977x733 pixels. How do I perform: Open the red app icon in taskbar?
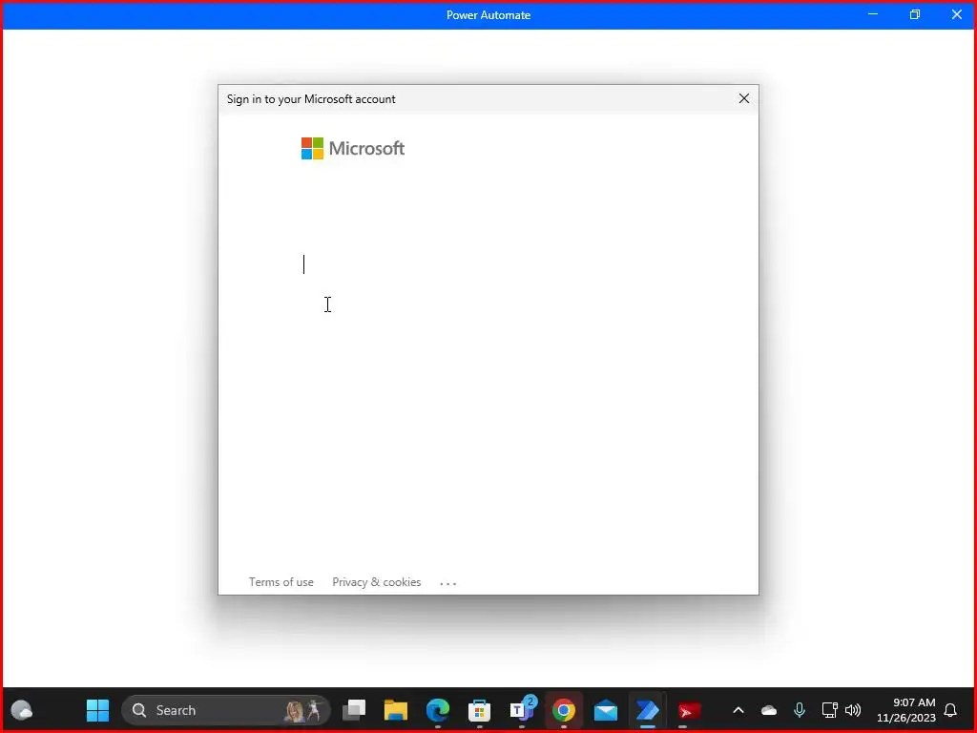point(689,710)
